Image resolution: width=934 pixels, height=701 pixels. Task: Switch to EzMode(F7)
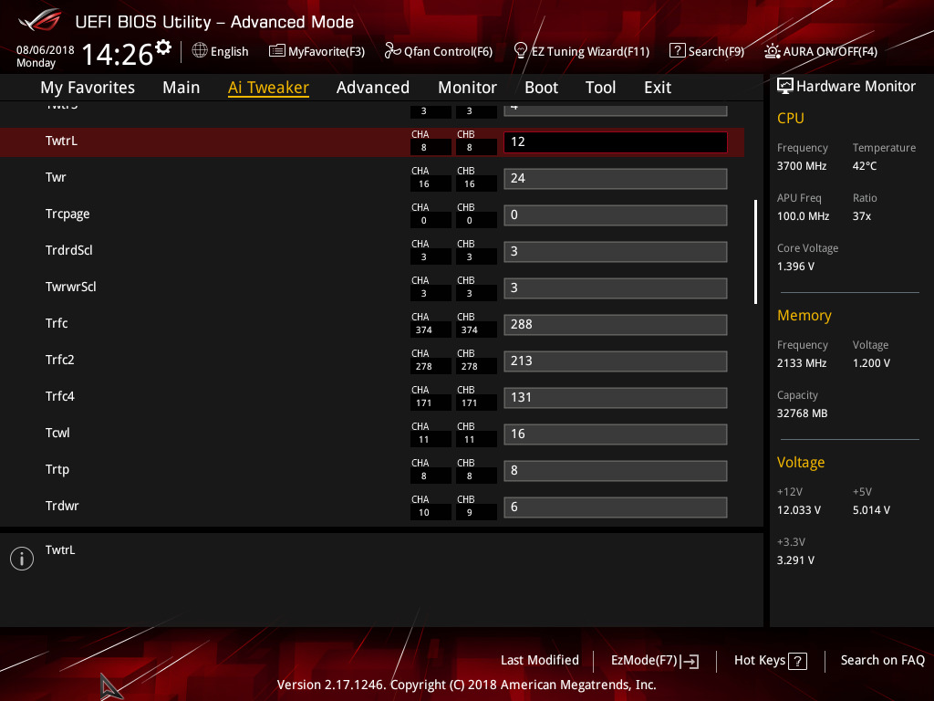655,661
